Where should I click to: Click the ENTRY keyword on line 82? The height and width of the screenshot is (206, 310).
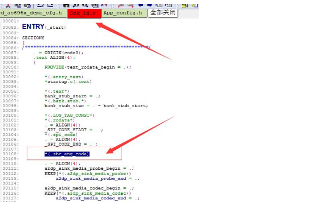33,26
